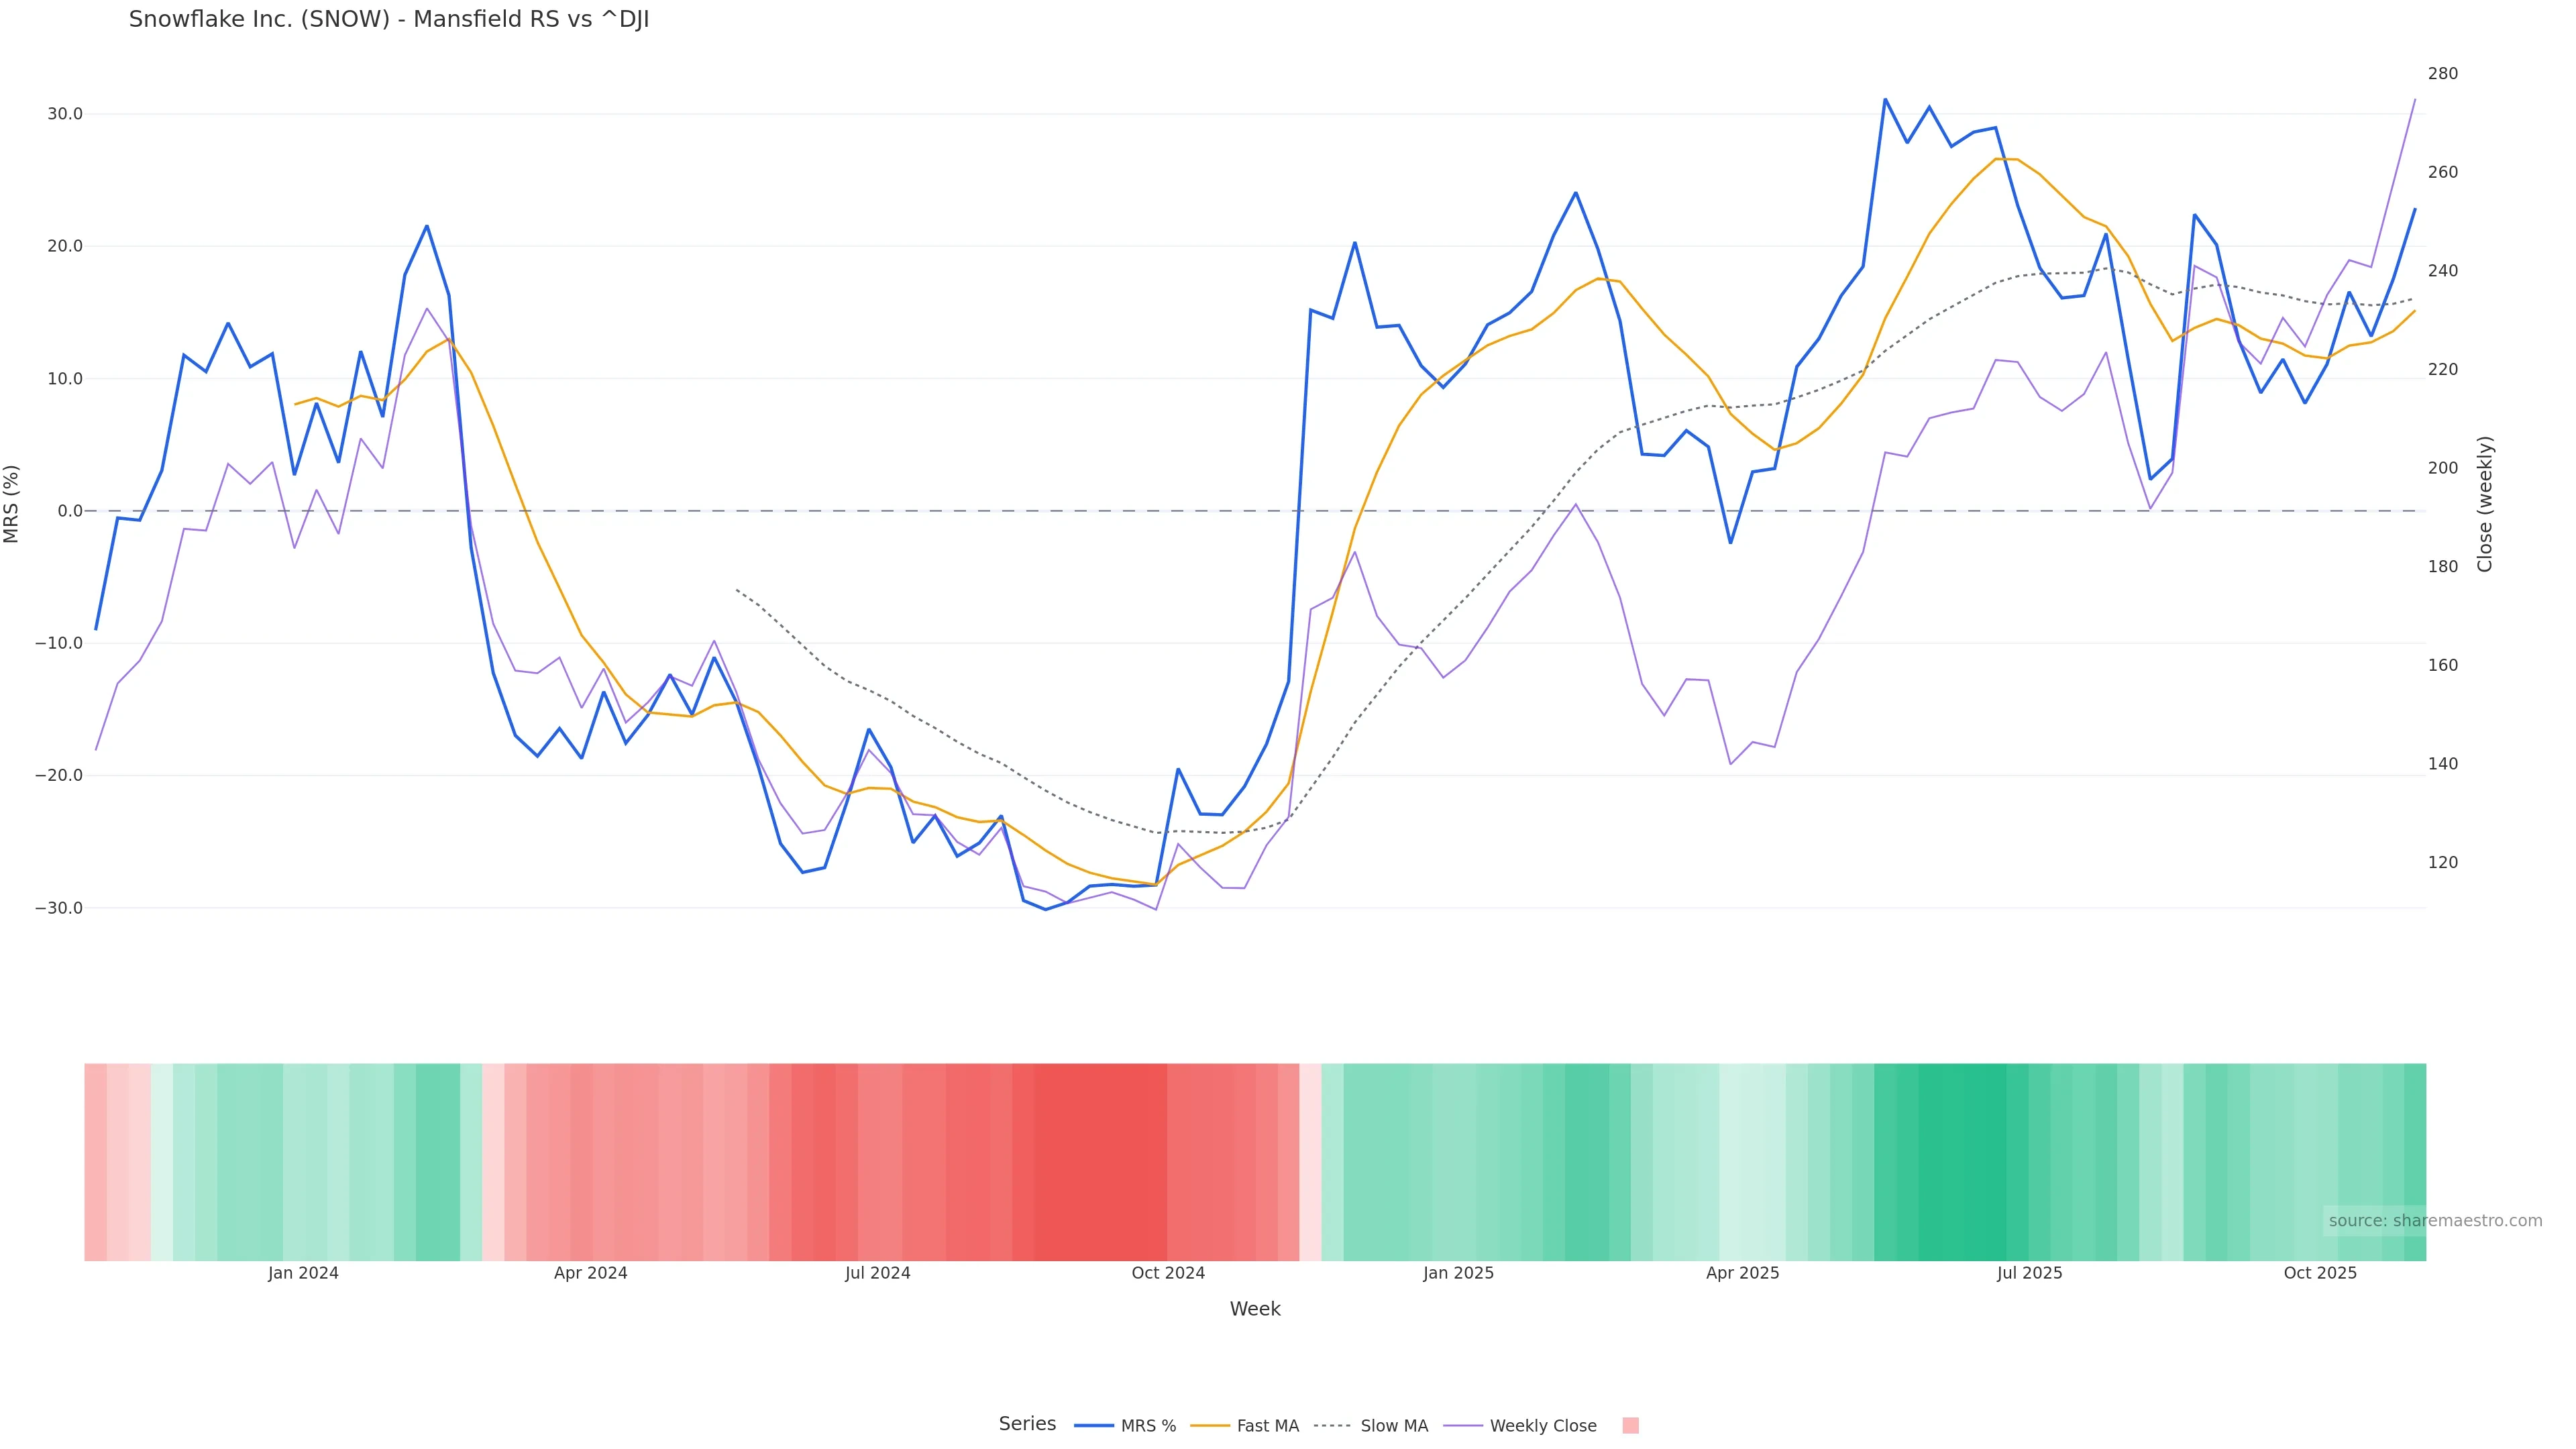Click the "Week" x-axis title
Viewport: 2576px width, 1449px height.
pyautogui.click(x=1254, y=1309)
